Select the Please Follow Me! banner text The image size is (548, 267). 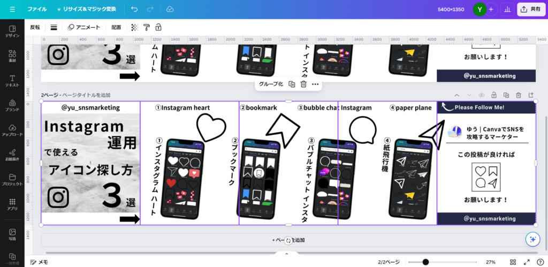[x=479, y=108]
